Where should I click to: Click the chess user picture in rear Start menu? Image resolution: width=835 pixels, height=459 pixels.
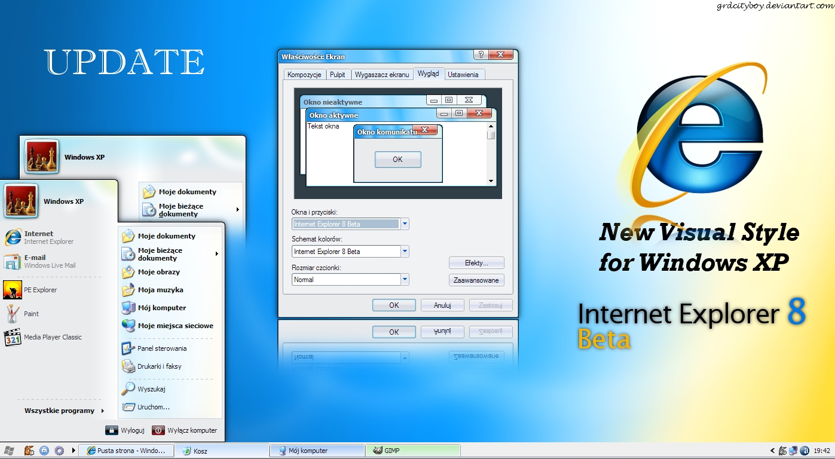tap(42, 157)
